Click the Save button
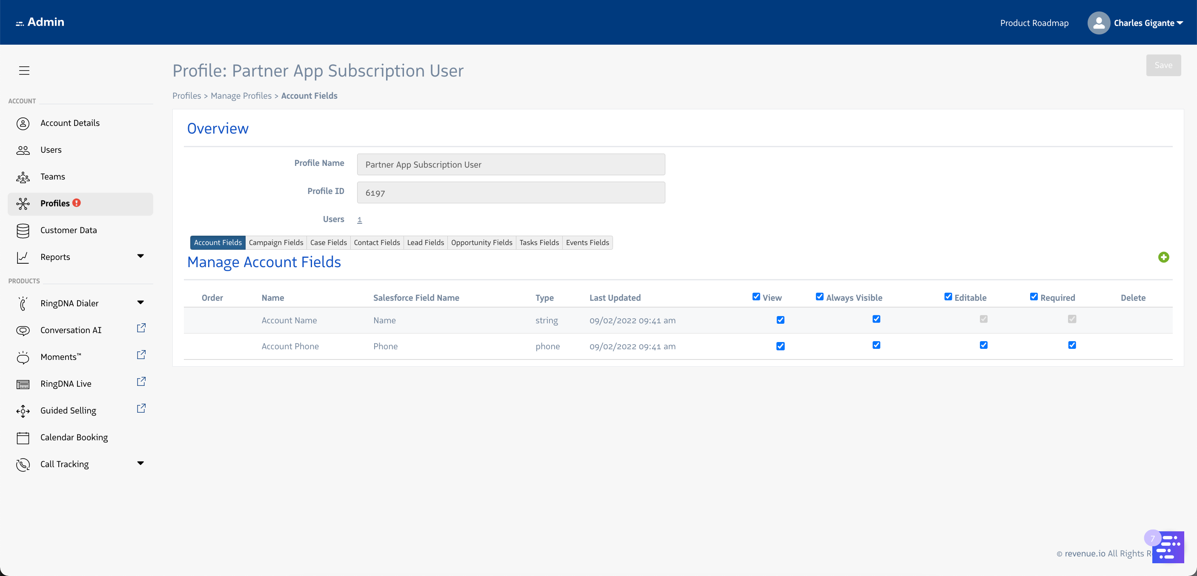Viewport: 1197px width, 576px height. tap(1163, 65)
